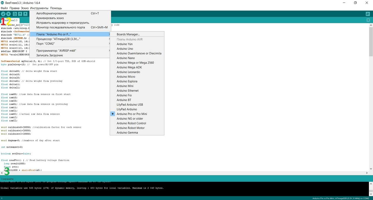Select Arduino BT board

pos(137,100)
